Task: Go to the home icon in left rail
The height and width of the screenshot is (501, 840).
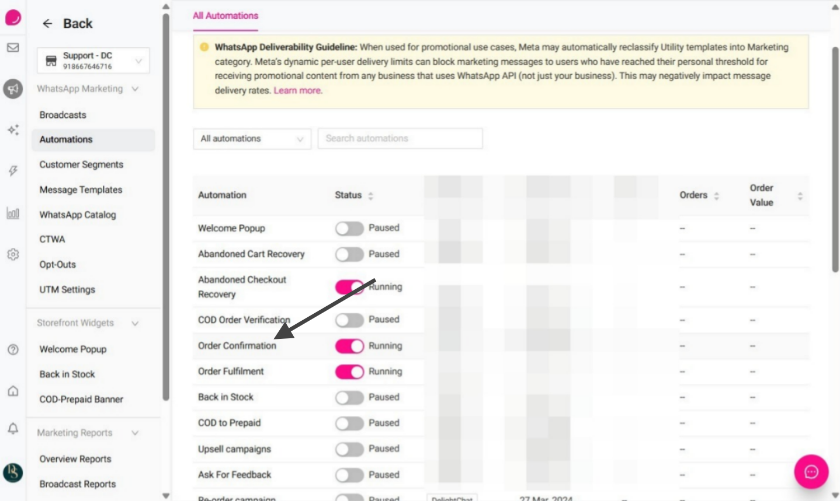Action: point(13,391)
